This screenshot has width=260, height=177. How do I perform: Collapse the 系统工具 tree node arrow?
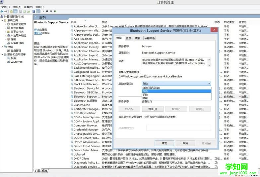(2, 20)
